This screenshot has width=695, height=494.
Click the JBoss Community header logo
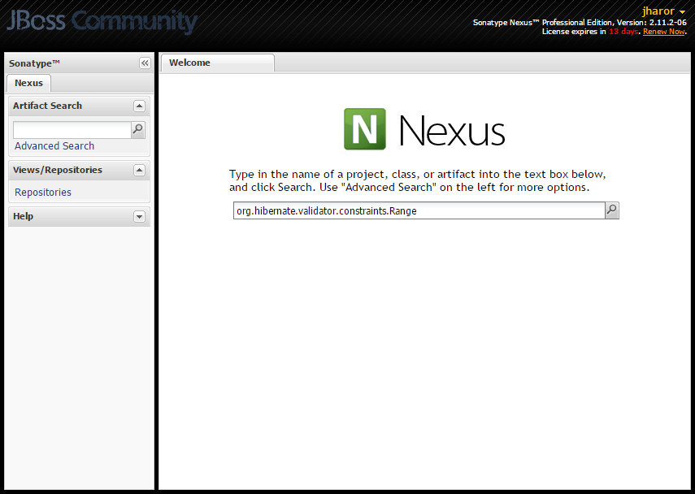[x=102, y=21]
